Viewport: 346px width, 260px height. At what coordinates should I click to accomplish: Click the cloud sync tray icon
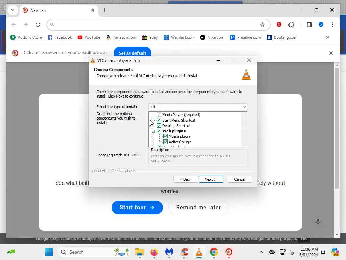[272, 252]
